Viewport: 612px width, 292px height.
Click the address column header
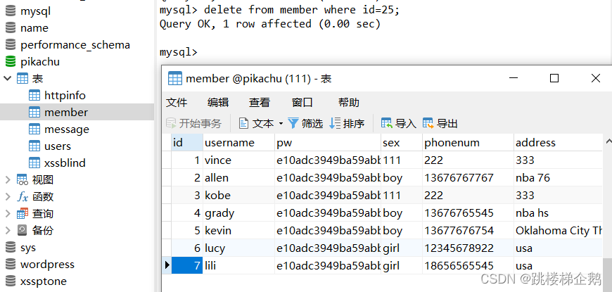pyautogui.click(x=558, y=143)
